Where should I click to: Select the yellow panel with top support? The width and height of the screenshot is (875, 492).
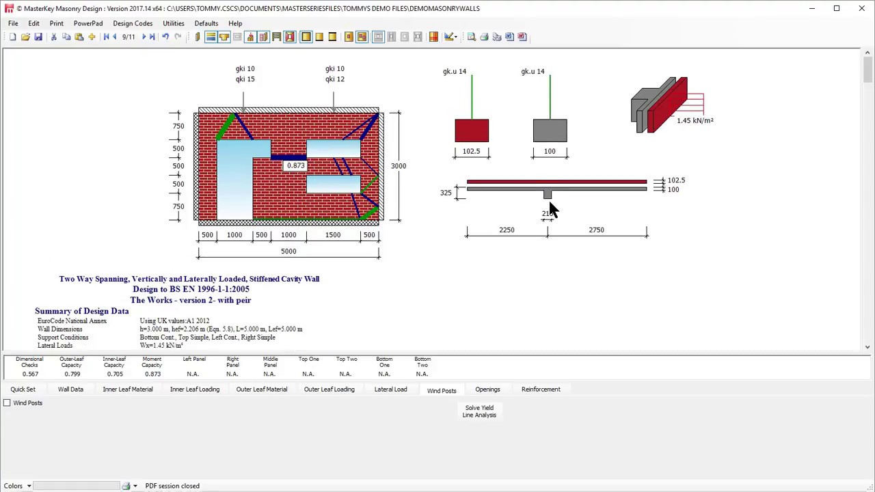point(332,37)
